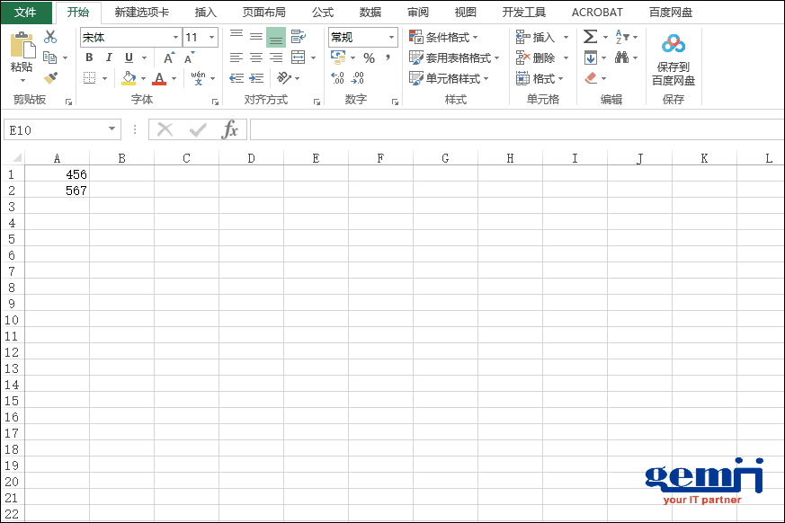Toggle italic formatting

(108, 57)
